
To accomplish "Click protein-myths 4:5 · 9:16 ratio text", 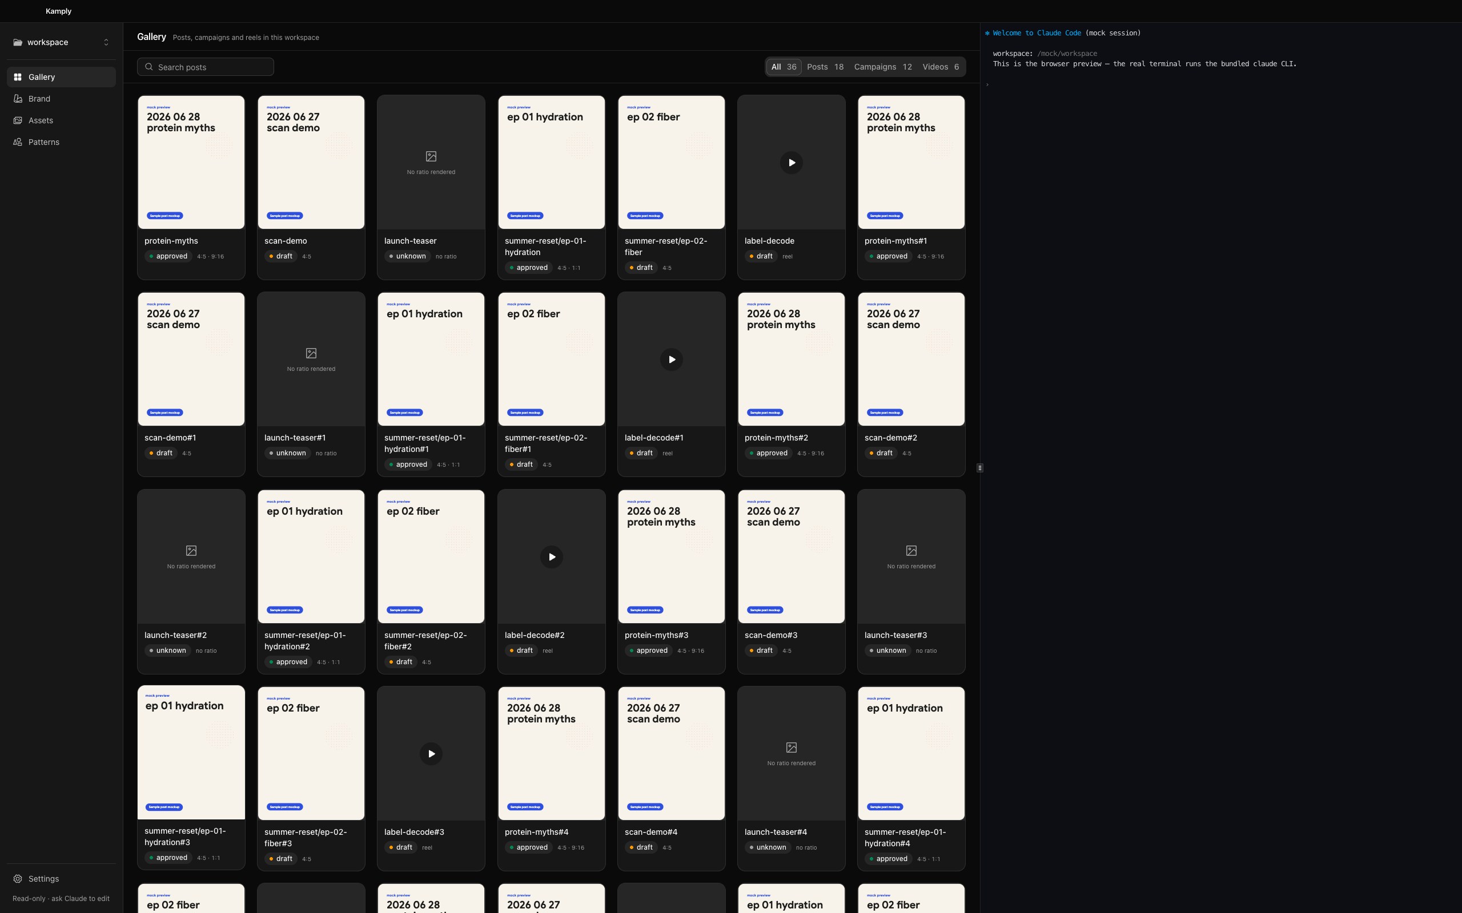I will [x=210, y=257].
